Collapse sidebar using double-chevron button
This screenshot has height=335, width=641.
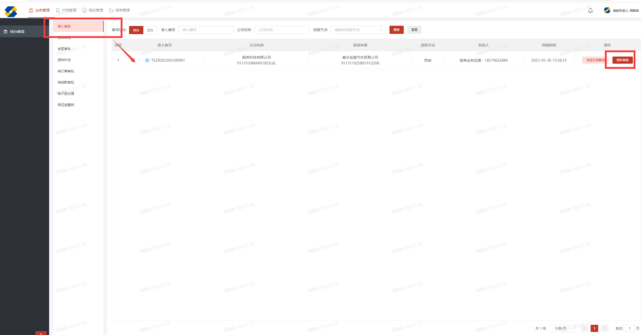pyautogui.click(x=41, y=333)
